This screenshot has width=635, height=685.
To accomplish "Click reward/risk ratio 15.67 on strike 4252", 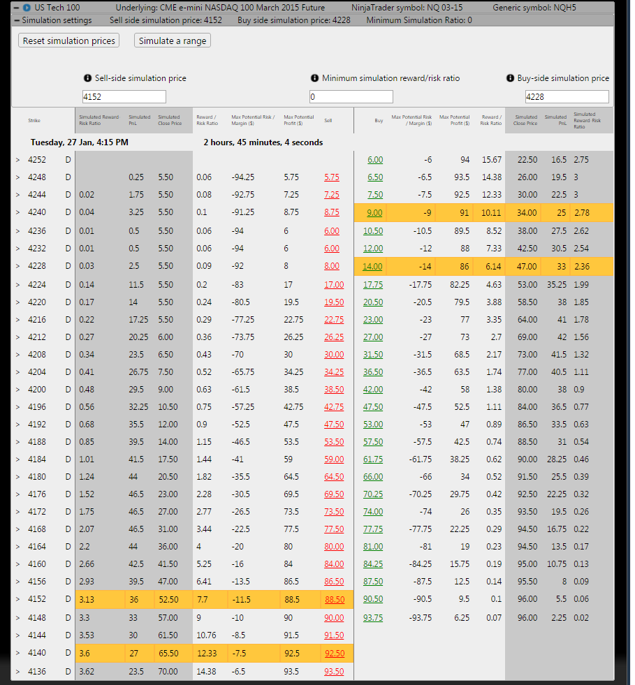I will [x=492, y=160].
